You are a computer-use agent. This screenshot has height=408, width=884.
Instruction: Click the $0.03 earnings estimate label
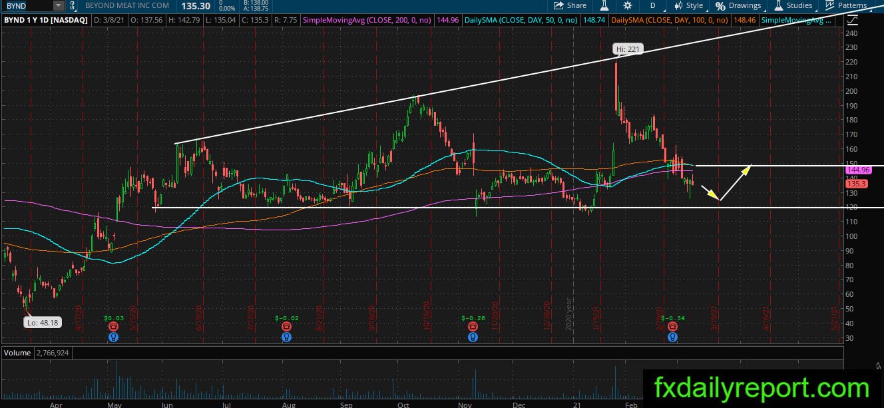click(113, 318)
